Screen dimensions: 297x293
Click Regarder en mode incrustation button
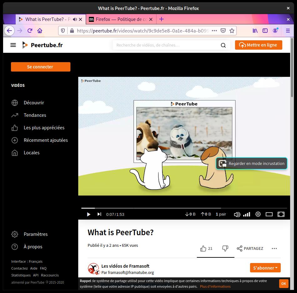(x=252, y=163)
